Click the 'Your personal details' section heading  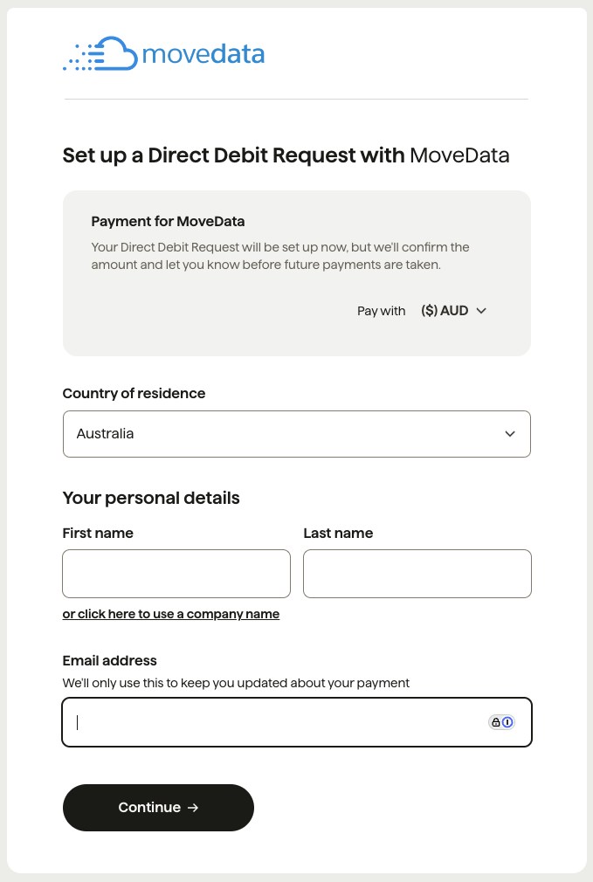point(151,499)
